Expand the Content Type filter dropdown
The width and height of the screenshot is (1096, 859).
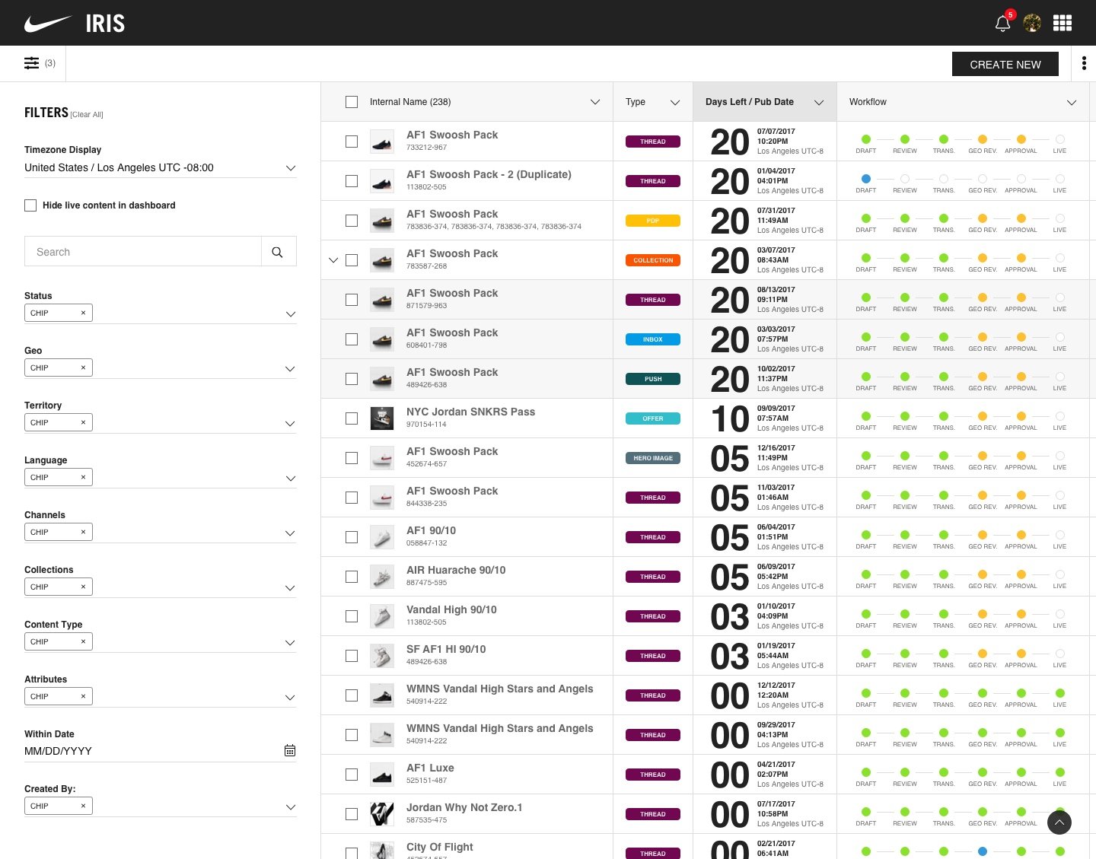(290, 642)
